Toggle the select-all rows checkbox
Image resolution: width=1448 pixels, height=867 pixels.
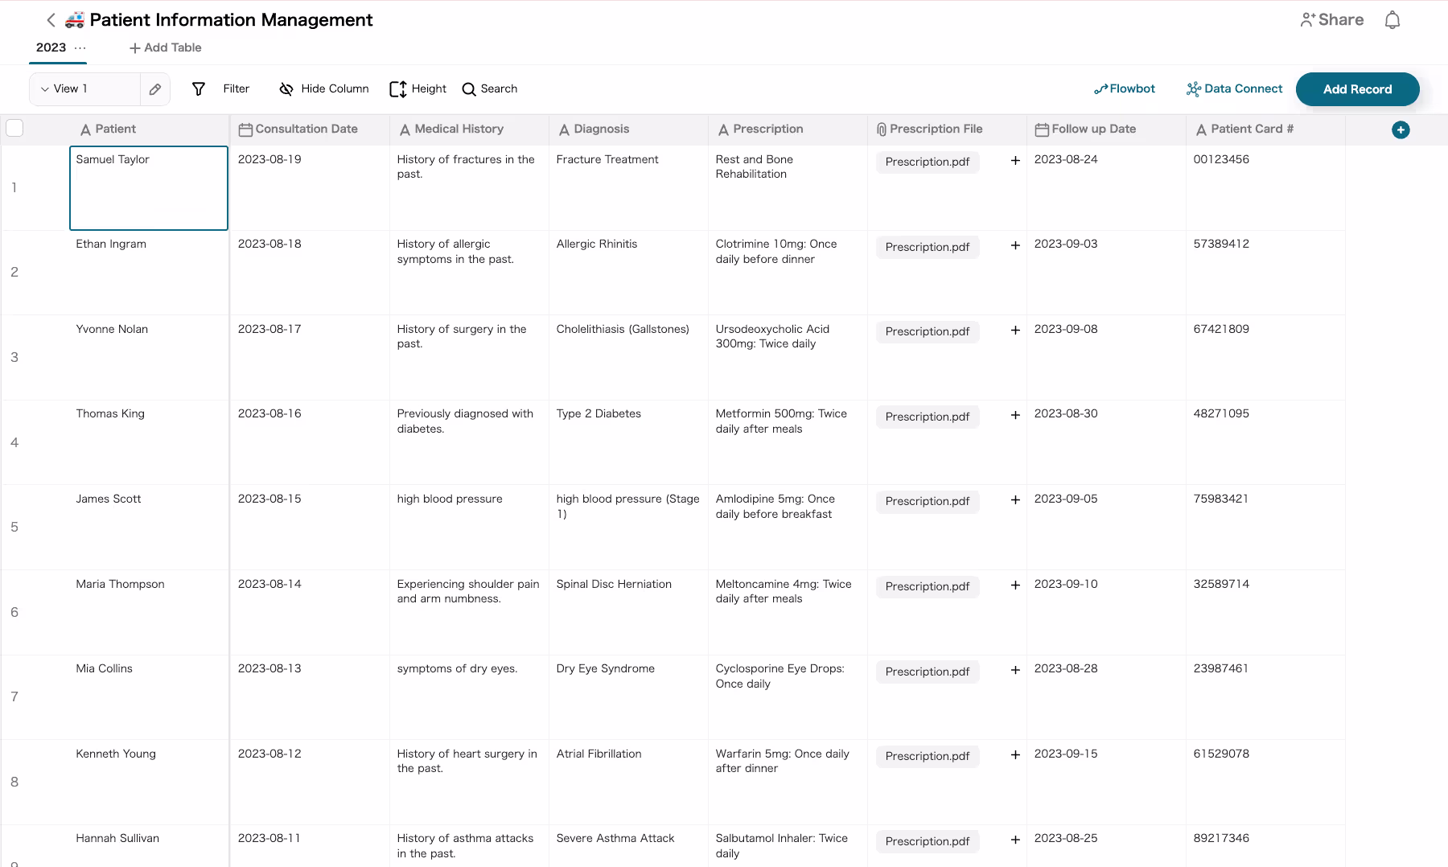14,129
